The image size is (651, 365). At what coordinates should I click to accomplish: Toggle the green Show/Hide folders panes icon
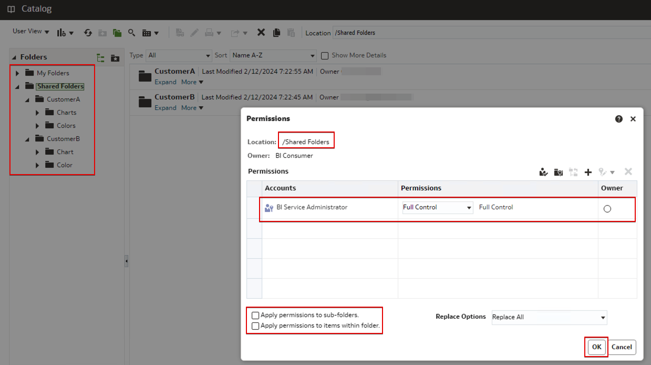pyautogui.click(x=117, y=33)
